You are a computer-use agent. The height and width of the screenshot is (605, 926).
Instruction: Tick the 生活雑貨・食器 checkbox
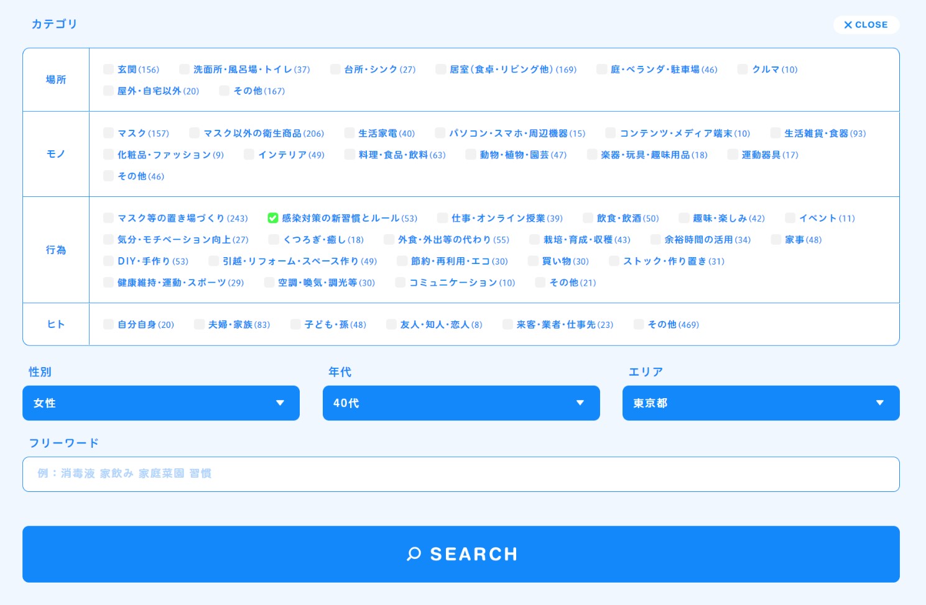[x=776, y=134]
